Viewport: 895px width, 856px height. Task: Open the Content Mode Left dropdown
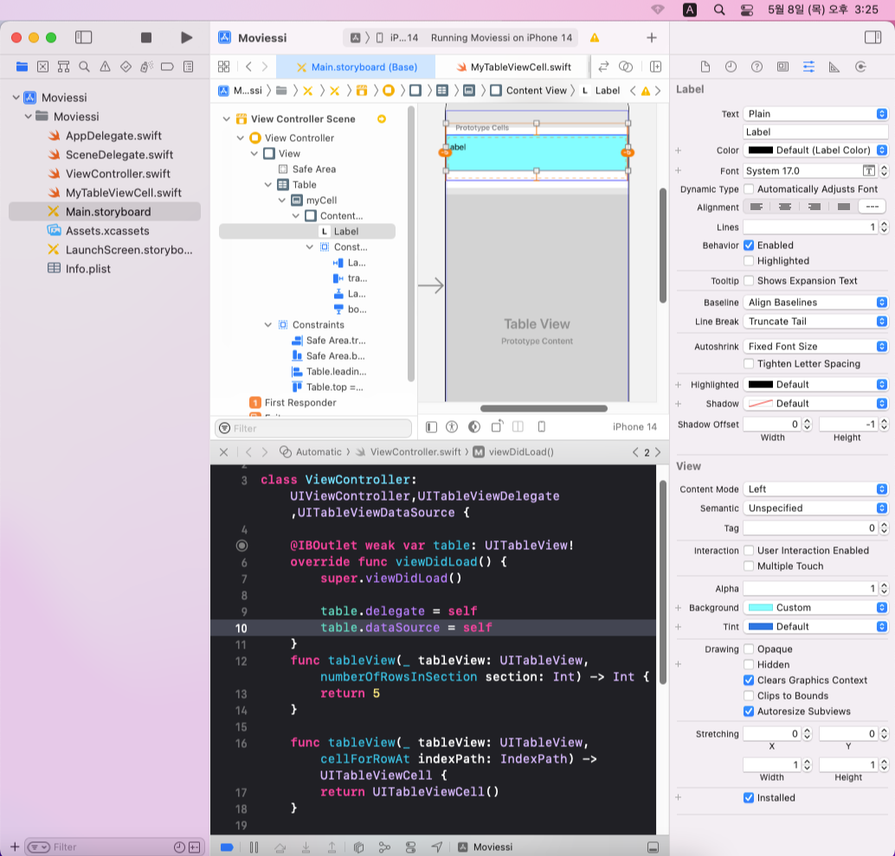[x=815, y=489]
